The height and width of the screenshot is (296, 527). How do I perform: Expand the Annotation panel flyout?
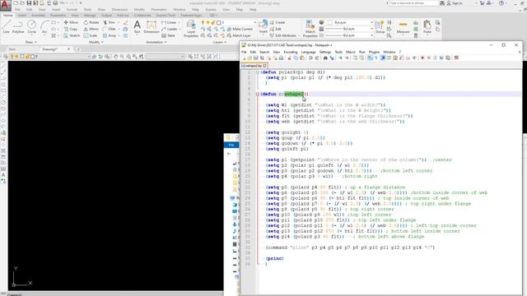coord(156,42)
